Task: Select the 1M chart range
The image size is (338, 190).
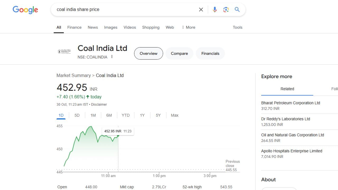Action: (x=93, y=115)
